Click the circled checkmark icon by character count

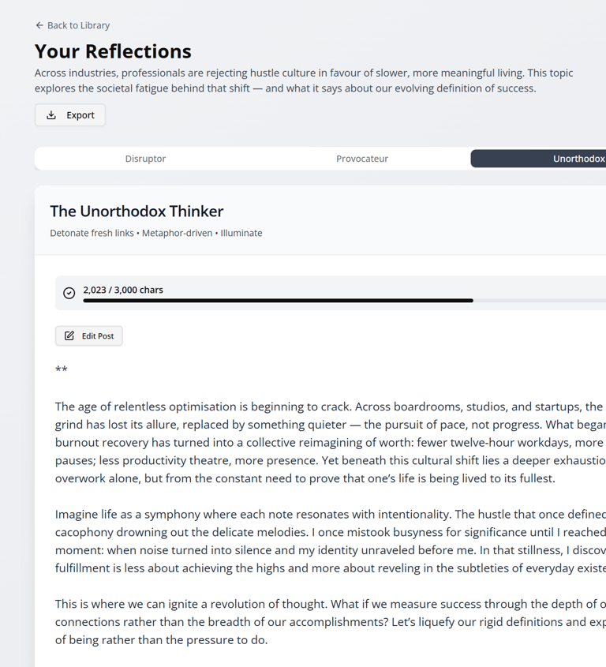point(69,293)
